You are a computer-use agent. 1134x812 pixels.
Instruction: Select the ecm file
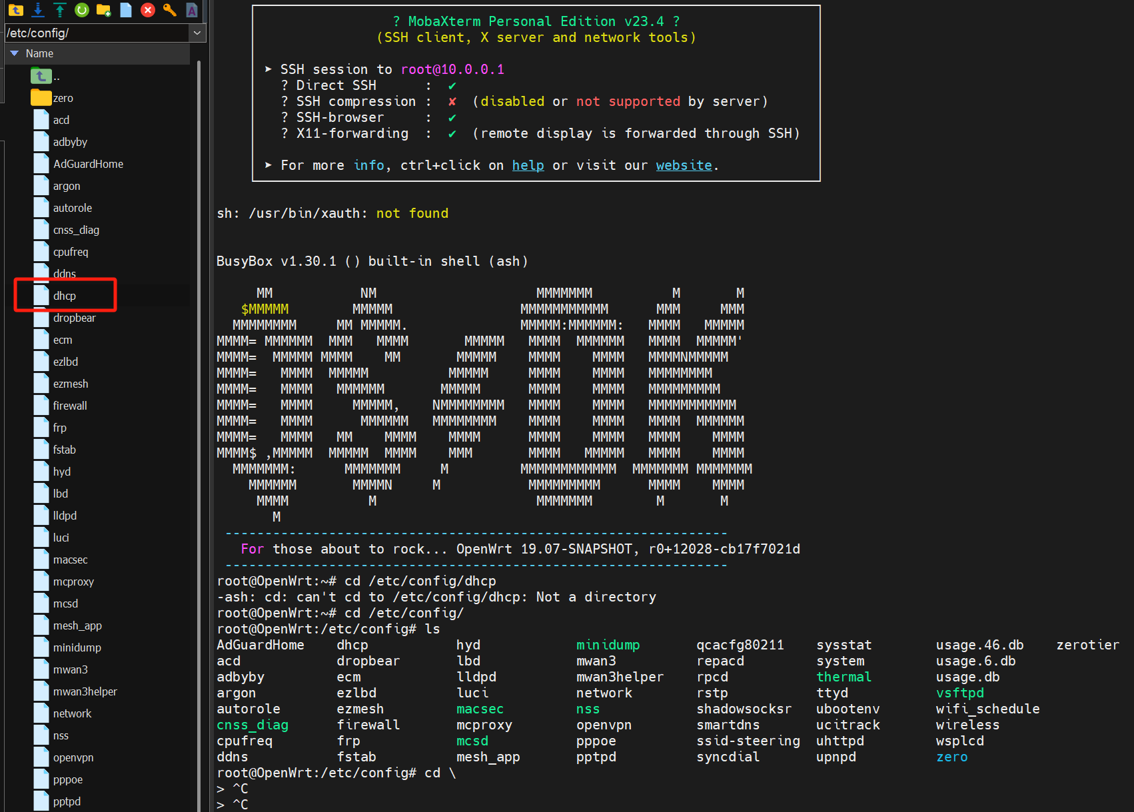53,340
